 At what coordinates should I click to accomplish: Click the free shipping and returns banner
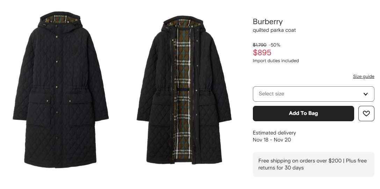(x=313, y=164)
